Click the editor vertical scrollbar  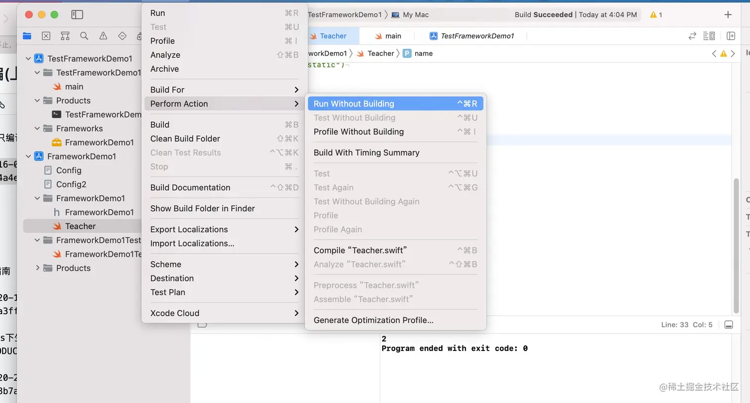[x=736, y=246]
